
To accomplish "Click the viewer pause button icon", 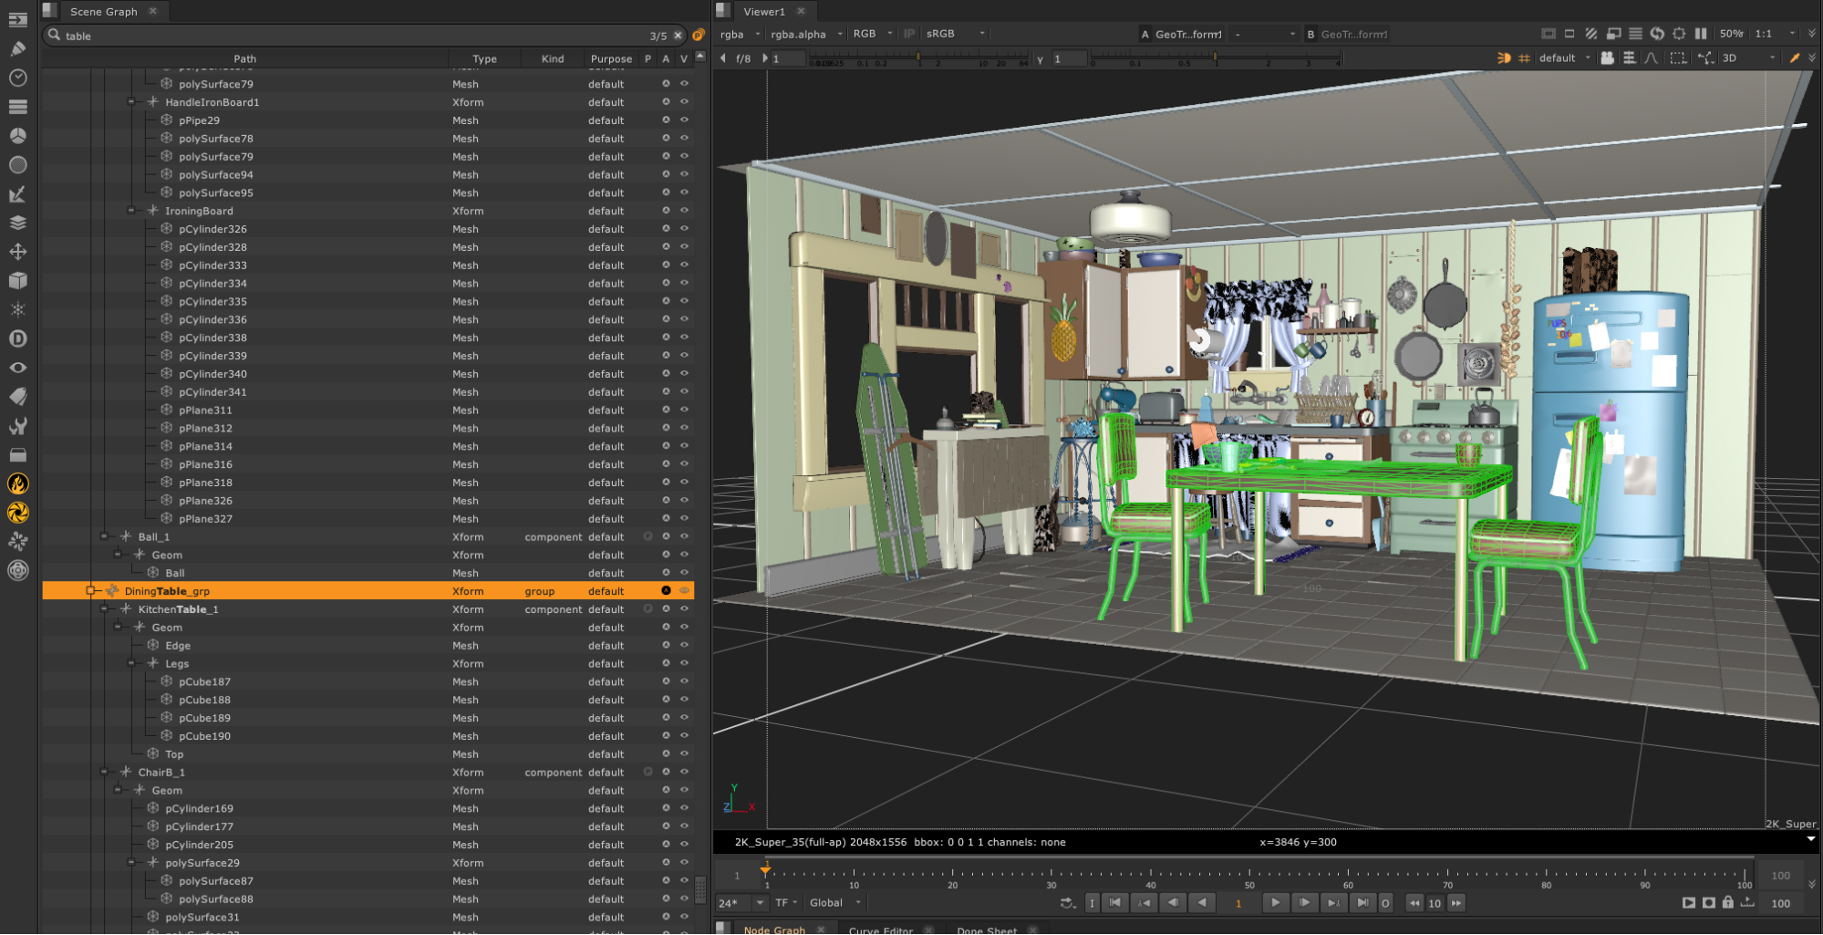I will pyautogui.click(x=1701, y=34).
